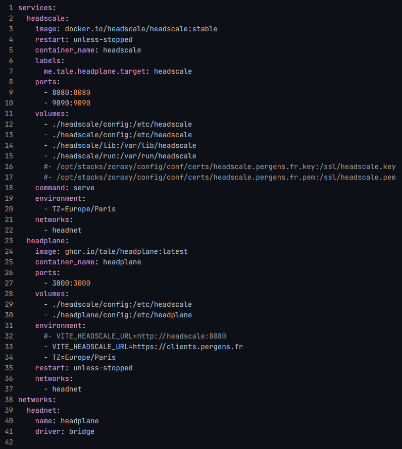
Task: Click the https://clients.pergens.fr URL
Action: tap(190, 347)
